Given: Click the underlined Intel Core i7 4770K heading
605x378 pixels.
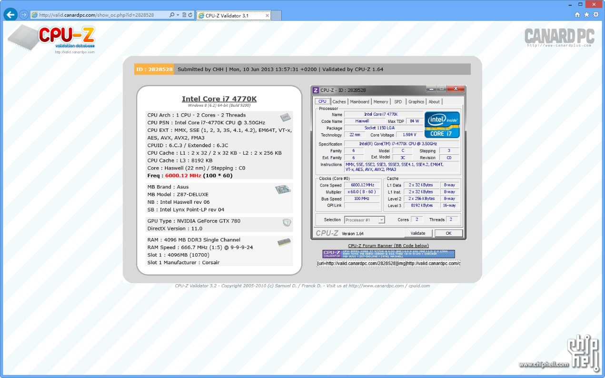Looking at the screenshot, I should click(x=219, y=99).
